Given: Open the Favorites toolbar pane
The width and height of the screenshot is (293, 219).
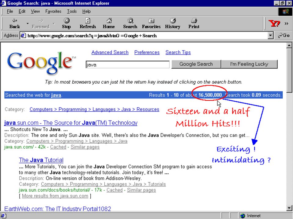Looking at the screenshot, I should coord(151,23).
